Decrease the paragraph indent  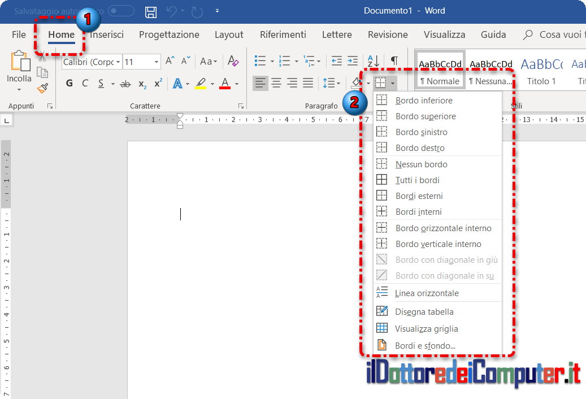coord(337,60)
